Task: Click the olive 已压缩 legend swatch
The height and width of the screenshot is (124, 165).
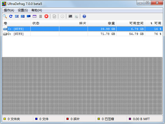Action: (x=99, y=119)
